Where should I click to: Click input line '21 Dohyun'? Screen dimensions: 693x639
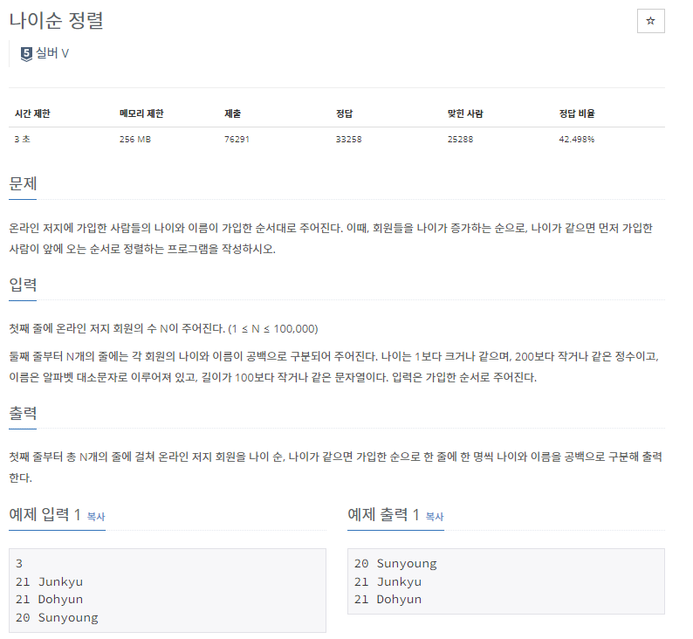click(49, 599)
